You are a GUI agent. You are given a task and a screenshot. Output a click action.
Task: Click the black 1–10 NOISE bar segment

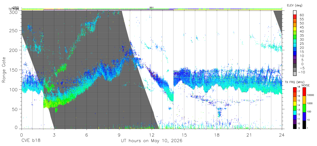tap(304, 124)
